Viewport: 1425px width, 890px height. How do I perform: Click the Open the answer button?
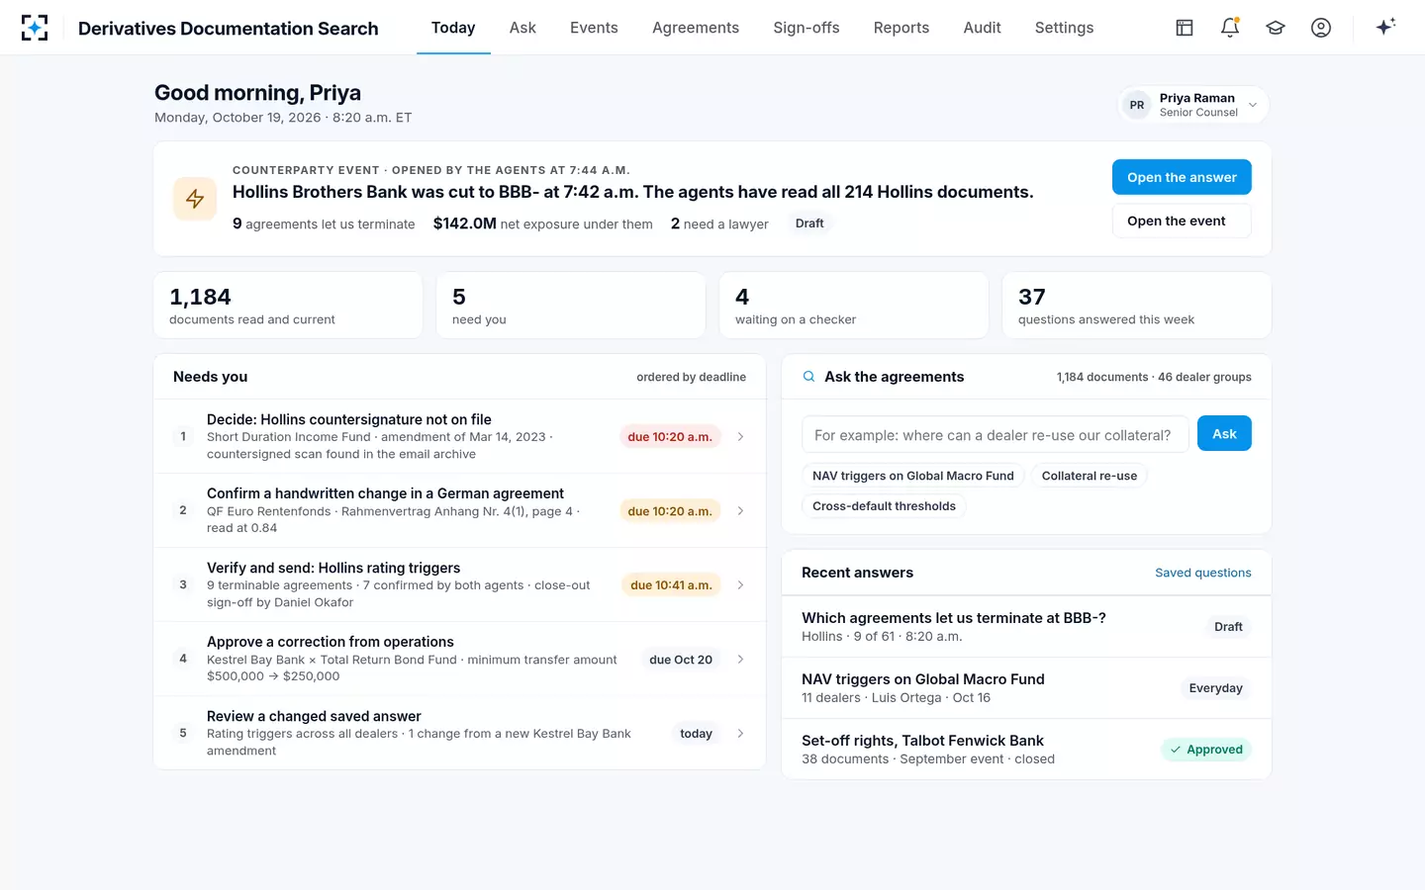[x=1182, y=177]
